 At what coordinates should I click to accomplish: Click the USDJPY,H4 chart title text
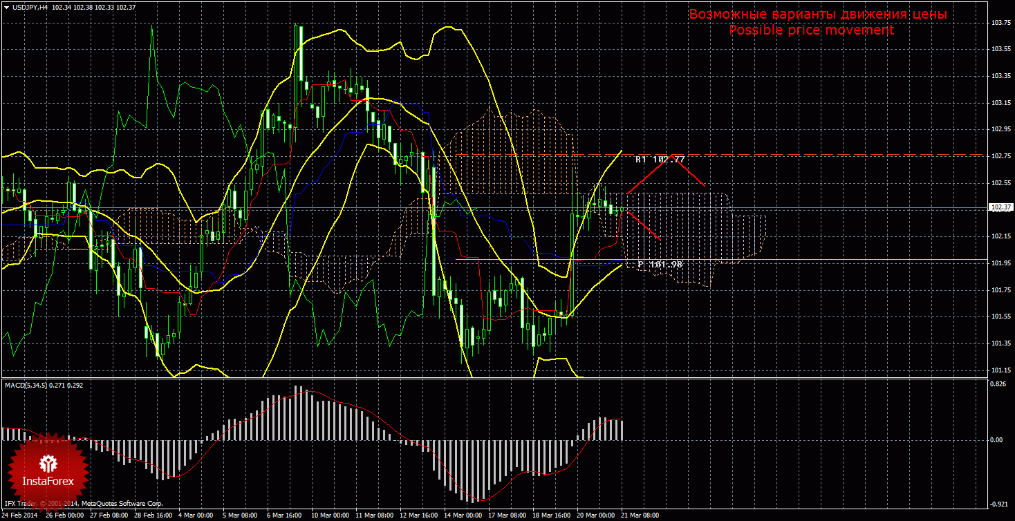pos(30,6)
